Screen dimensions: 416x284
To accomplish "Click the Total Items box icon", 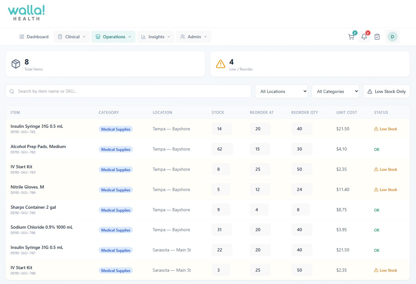I will tap(16, 64).
